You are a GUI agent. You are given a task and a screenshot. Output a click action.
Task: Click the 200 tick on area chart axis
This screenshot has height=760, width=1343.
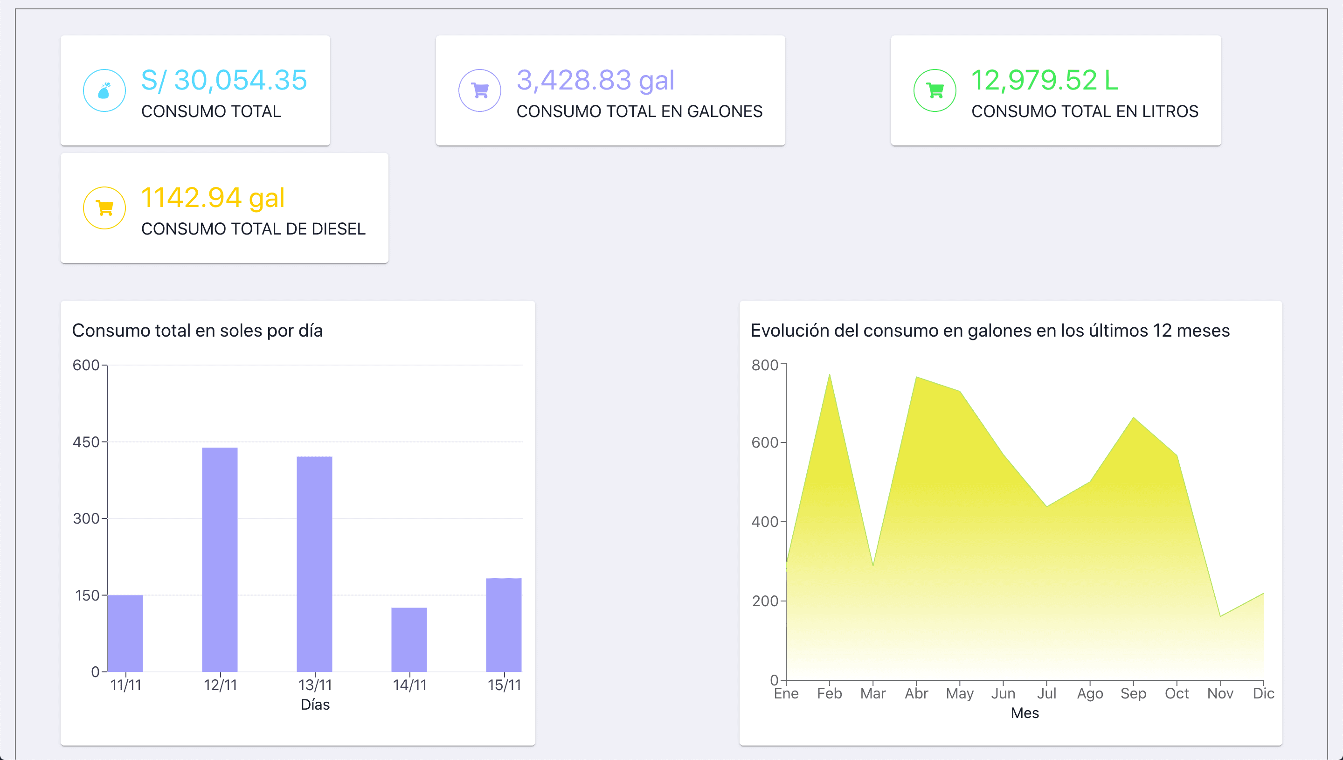pyautogui.click(x=765, y=601)
